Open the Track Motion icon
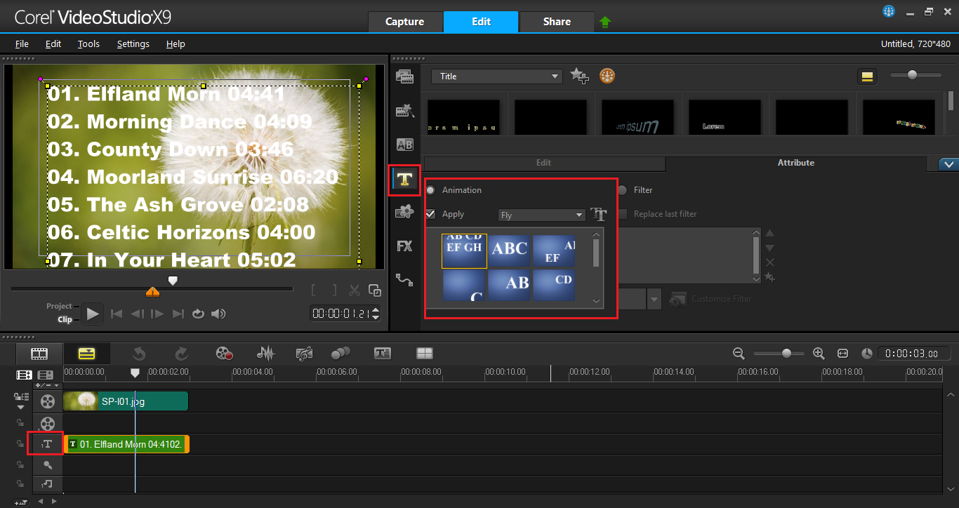 coord(340,353)
